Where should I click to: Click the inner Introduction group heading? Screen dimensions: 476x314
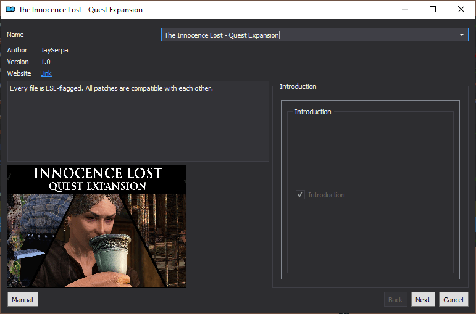(x=312, y=112)
